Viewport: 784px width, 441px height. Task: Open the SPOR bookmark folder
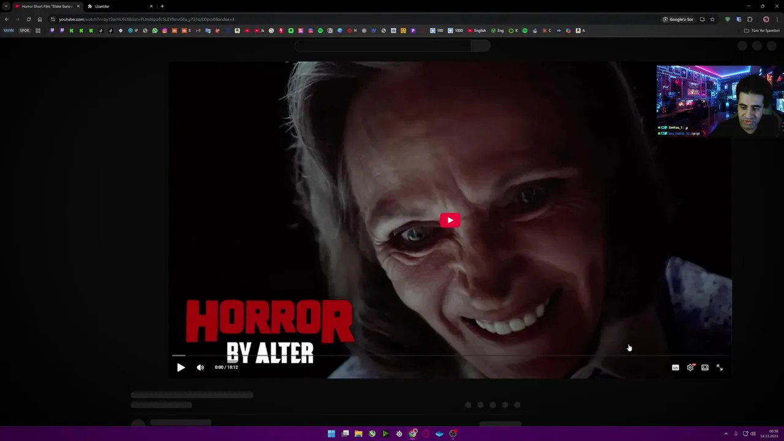[24, 31]
